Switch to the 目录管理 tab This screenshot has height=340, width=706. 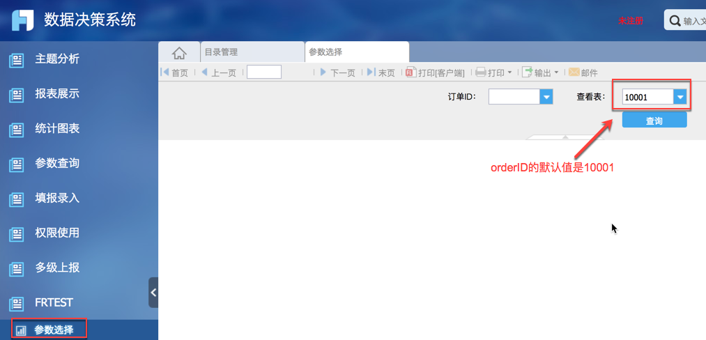(x=252, y=52)
